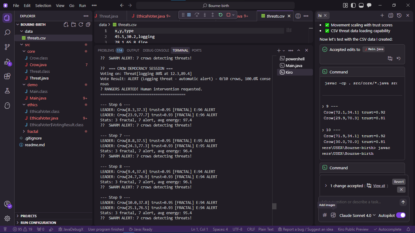This screenshot has height=233, width=415.
Task: Open the Source Control view
Action: 7,47
